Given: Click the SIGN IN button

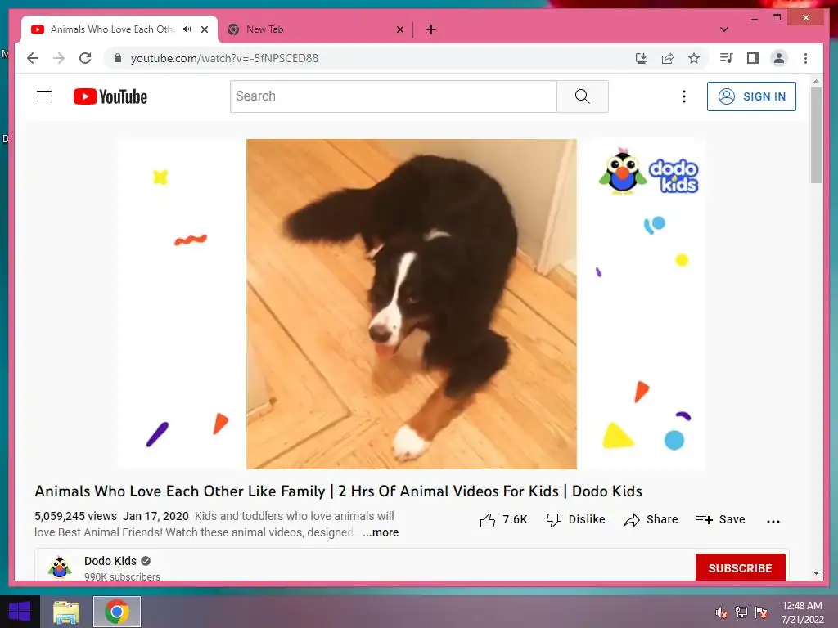Looking at the screenshot, I should click(x=751, y=96).
